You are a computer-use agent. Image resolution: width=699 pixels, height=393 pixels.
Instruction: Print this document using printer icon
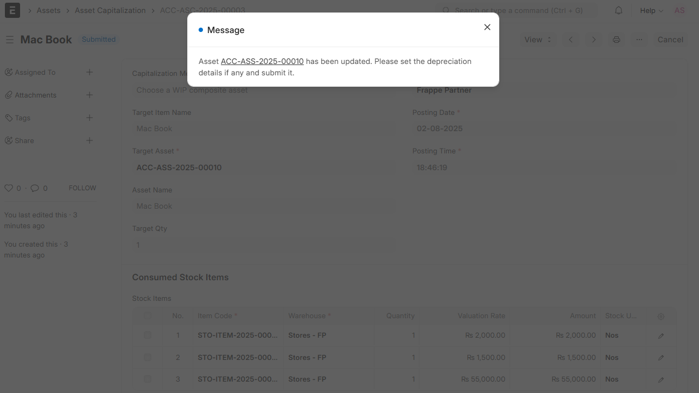click(616, 40)
